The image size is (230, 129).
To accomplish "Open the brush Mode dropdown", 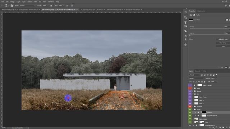I will [28, 6].
